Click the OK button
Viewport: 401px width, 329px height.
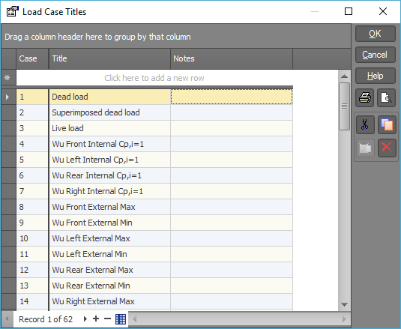(x=376, y=34)
